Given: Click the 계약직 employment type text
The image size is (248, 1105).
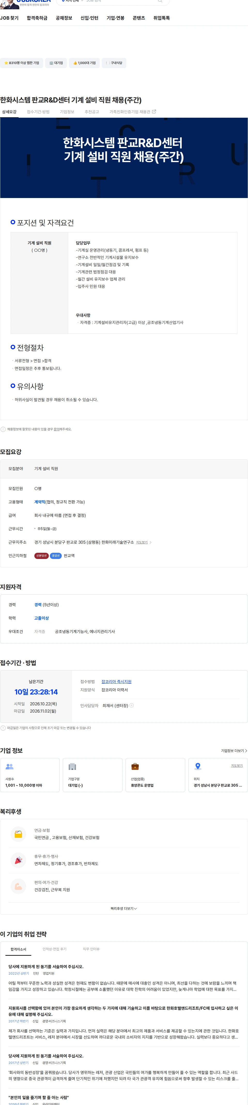Looking at the screenshot, I should pyautogui.click(x=40, y=502).
